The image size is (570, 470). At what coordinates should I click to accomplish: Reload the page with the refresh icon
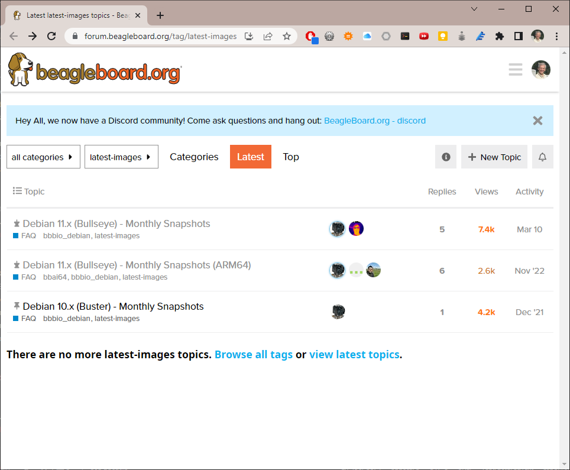[x=51, y=36]
